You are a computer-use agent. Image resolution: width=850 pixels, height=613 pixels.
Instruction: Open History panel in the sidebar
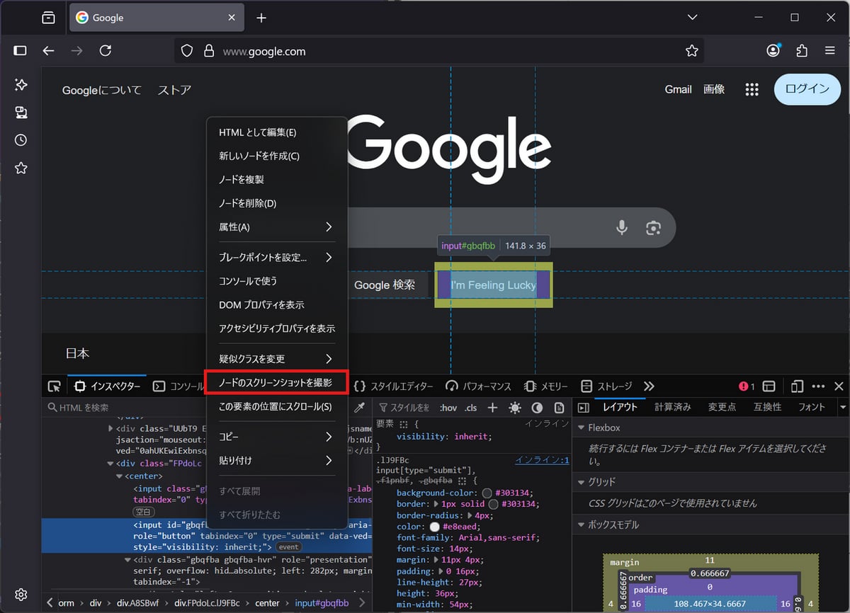[x=21, y=140]
